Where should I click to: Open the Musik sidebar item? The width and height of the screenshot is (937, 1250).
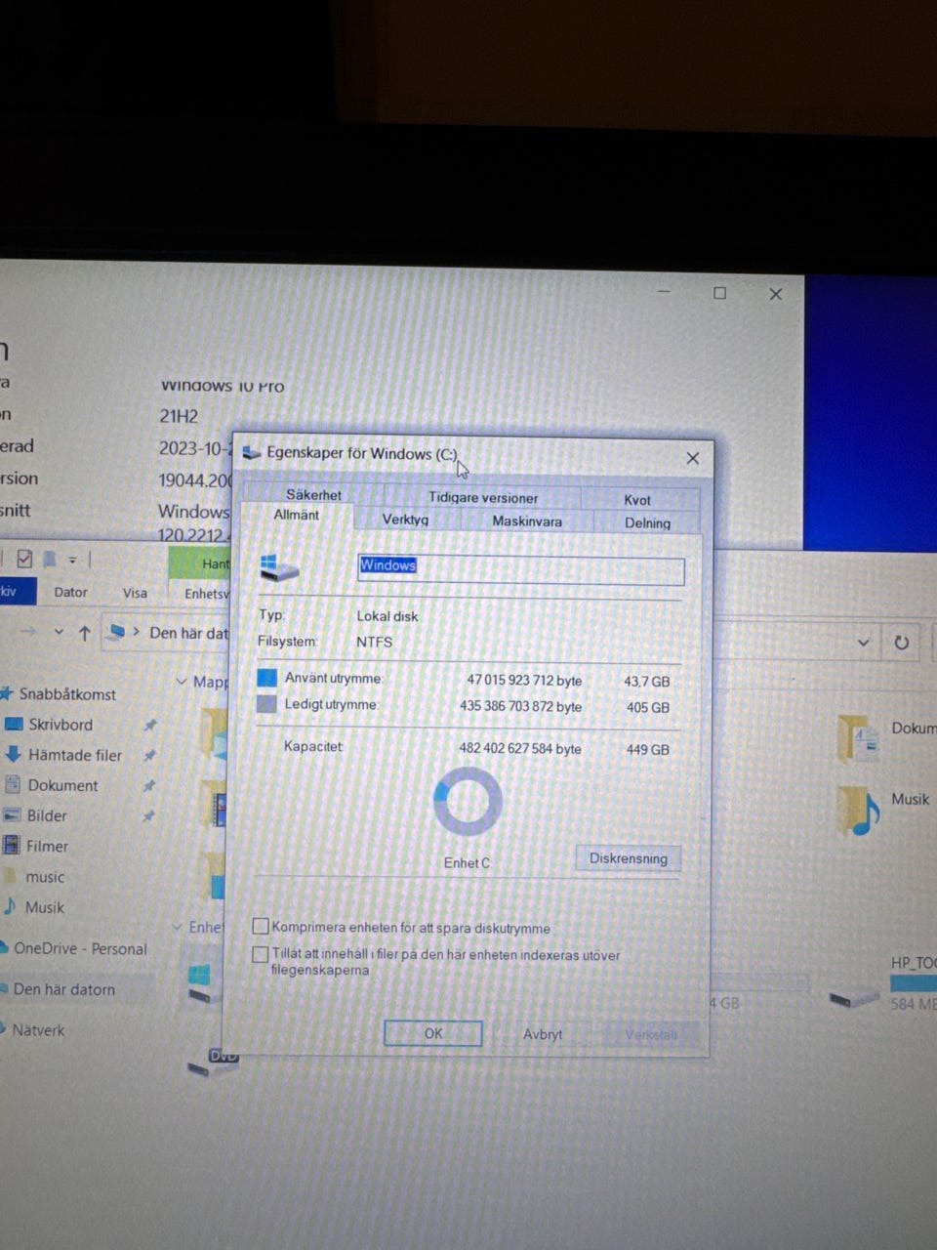[x=45, y=907]
